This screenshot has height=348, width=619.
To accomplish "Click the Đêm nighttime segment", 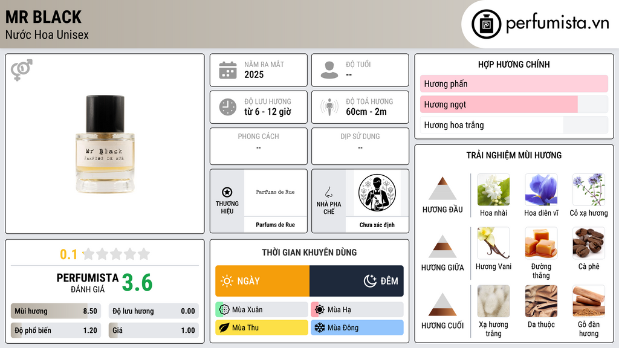I will pyautogui.click(x=357, y=281).
